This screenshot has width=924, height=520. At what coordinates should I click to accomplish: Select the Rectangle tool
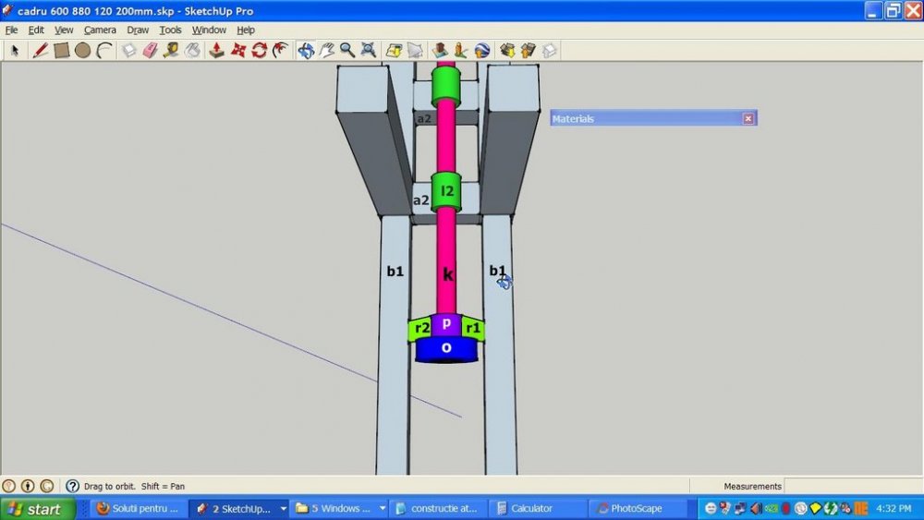[x=61, y=51]
